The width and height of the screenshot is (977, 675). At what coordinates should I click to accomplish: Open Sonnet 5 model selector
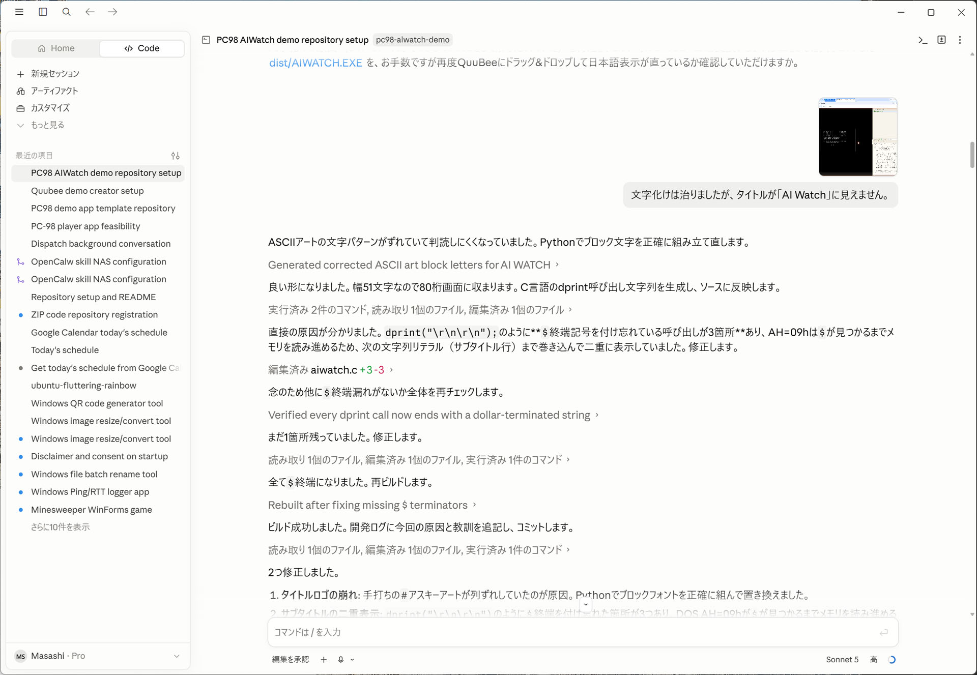pos(842,660)
